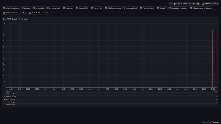The width and height of the screenshot is (221, 124).
Task: Toggle SSH Failures series in legend
Action: coord(10,105)
